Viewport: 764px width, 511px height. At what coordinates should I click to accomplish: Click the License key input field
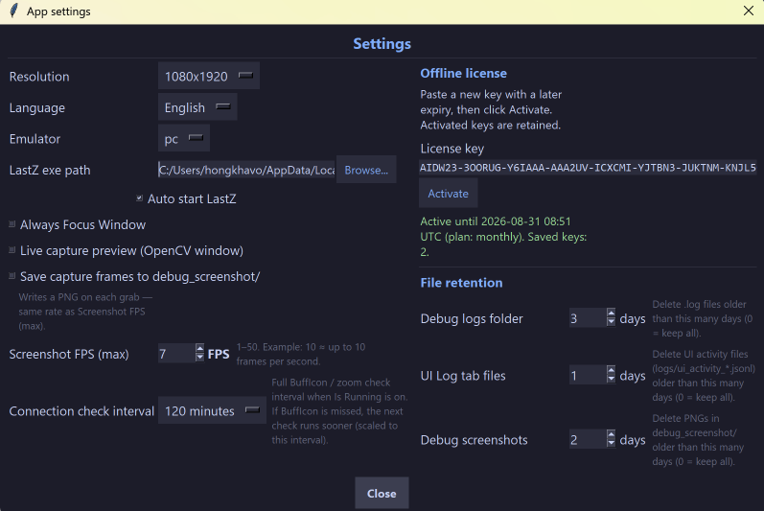tap(588, 167)
